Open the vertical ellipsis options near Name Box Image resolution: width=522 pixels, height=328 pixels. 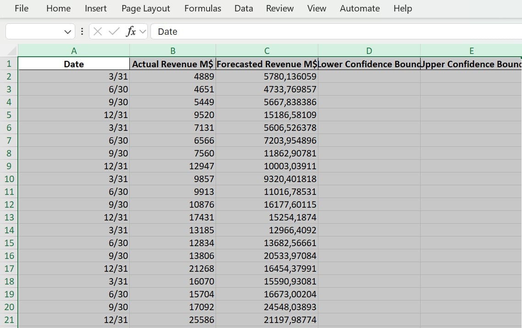tap(82, 32)
